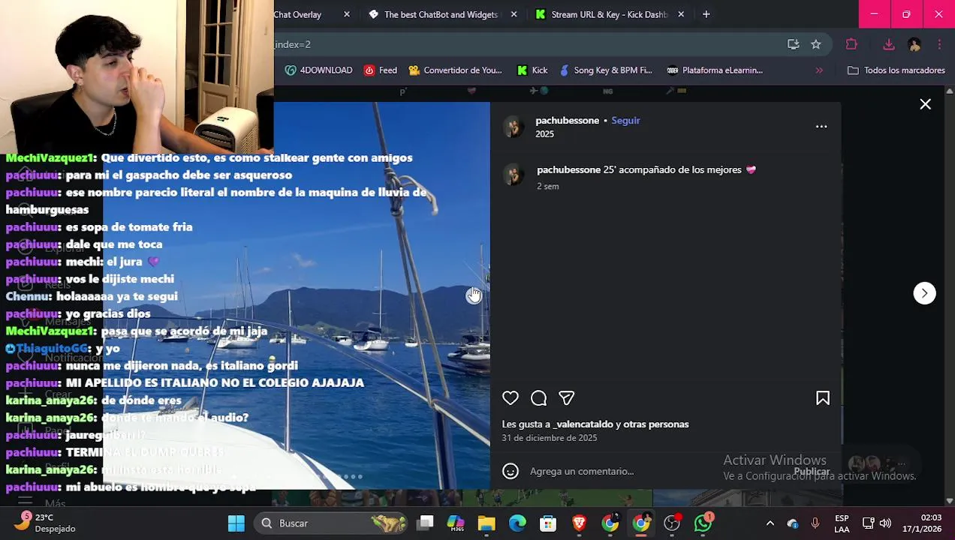The width and height of the screenshot is (955, 540).
Task: Open WhatsApp from taskbar
Action: click(703, 523)
